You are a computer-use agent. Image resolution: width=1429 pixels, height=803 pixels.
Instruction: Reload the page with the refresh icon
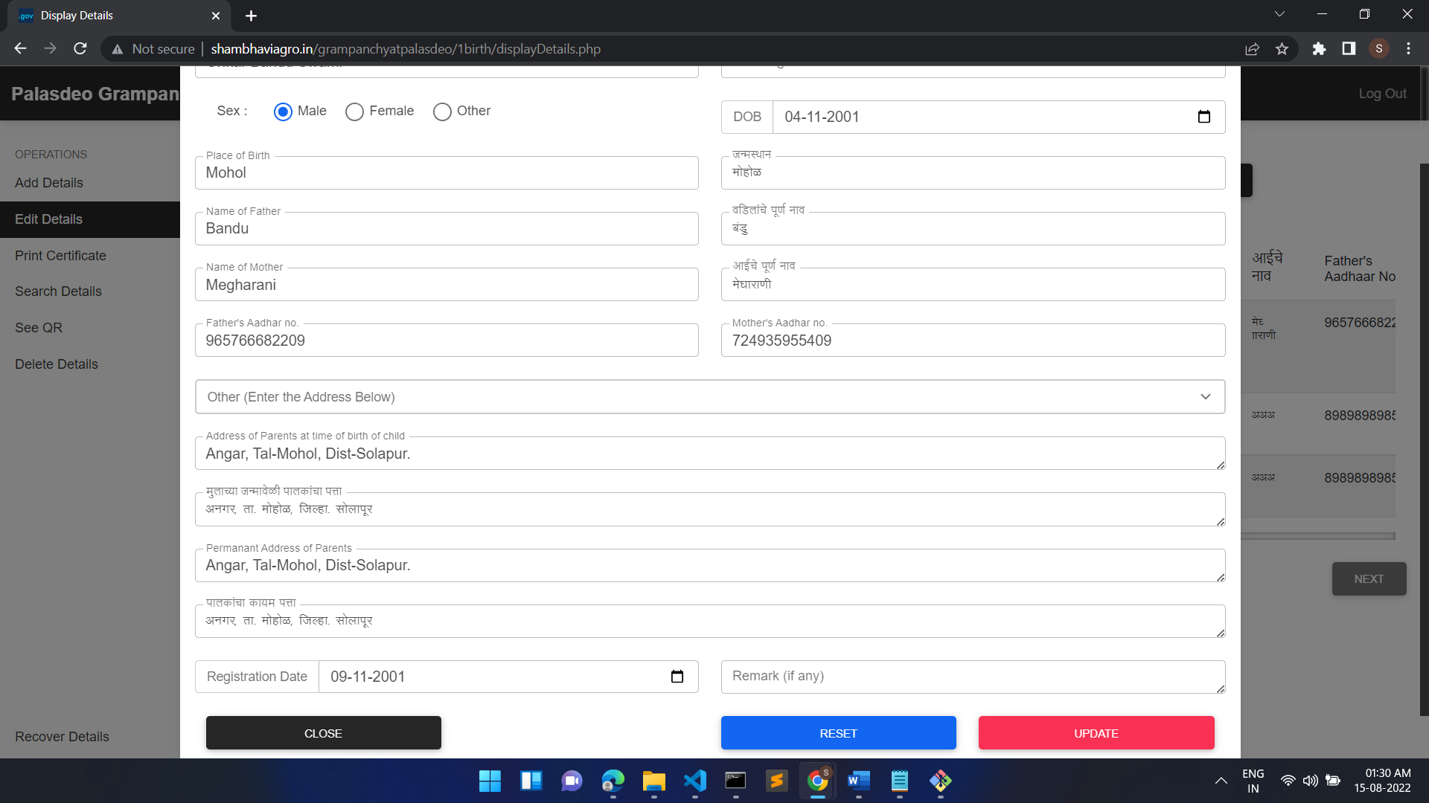[80, 48]
